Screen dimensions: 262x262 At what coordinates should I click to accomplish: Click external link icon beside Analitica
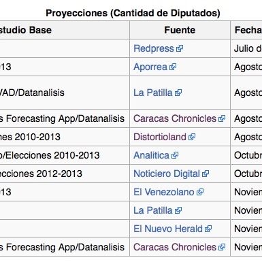[175, 155]
